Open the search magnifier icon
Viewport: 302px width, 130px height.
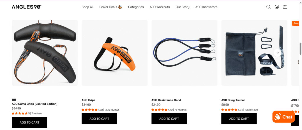268,7
